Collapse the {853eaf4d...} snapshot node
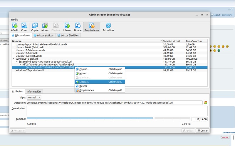This screenshot has width=235, height=146. (17, 62)
